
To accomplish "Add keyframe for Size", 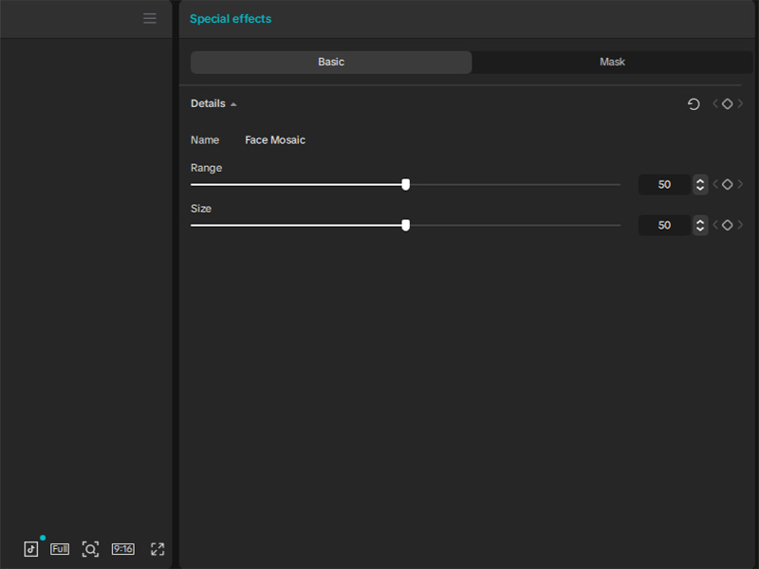I will (x=727, y=225).
